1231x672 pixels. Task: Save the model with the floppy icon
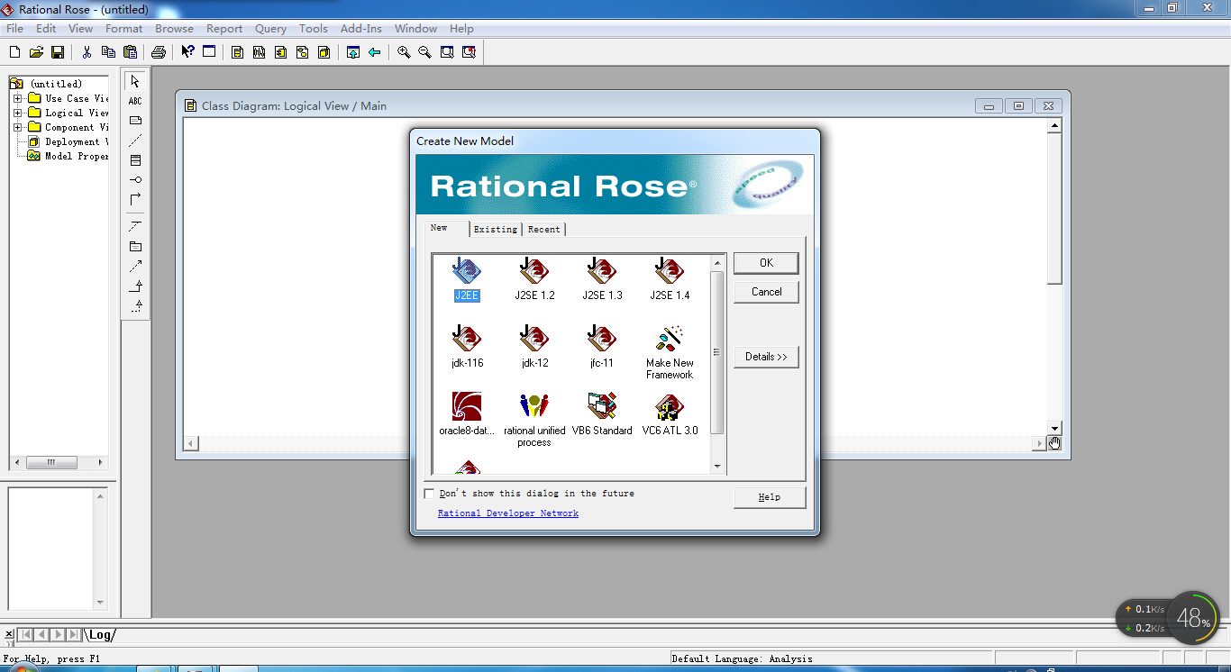click(58, 52)
